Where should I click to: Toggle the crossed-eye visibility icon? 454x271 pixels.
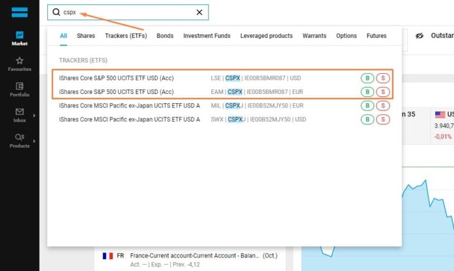click(420, 36)
